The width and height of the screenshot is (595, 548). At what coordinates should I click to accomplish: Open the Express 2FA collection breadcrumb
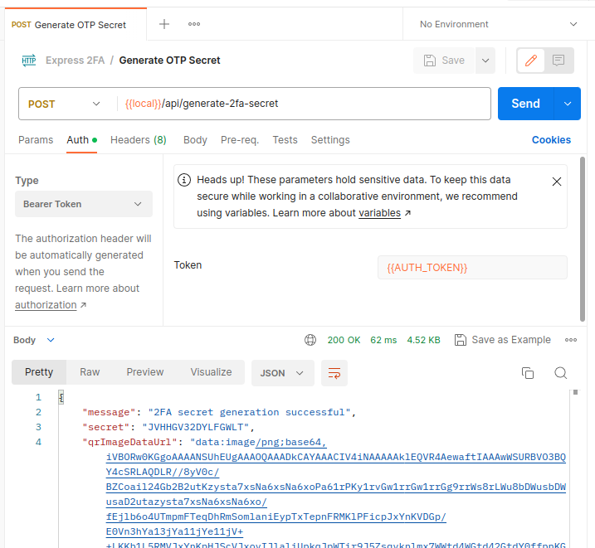pos(76,61)
